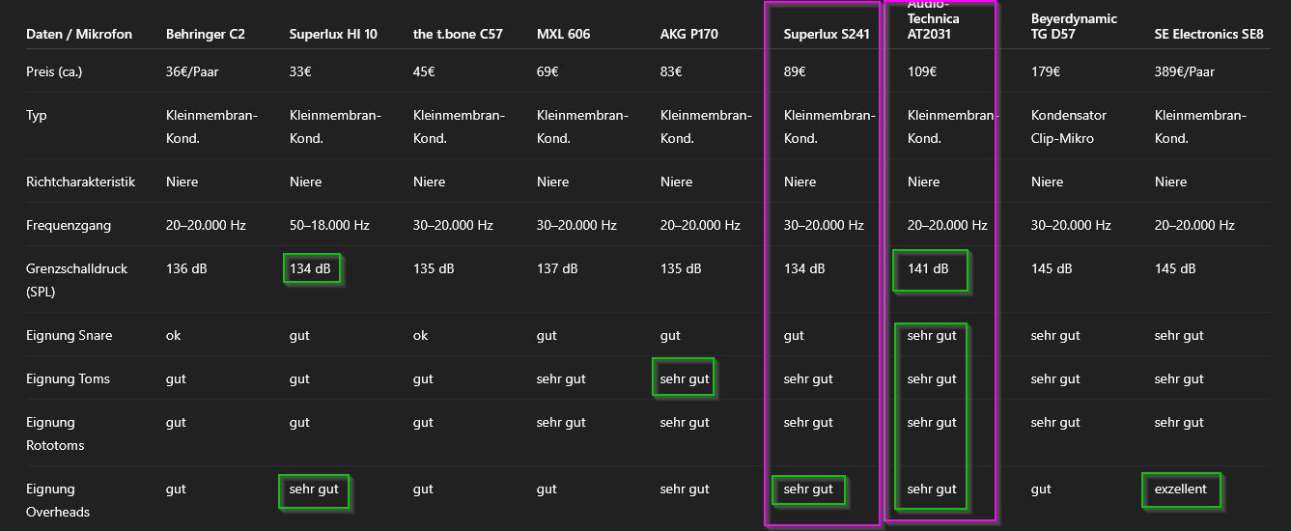This screenshot has height=531, width=1291.
Task: Click 'Niere' in the MXL 606 column
Action: point(553,182)
